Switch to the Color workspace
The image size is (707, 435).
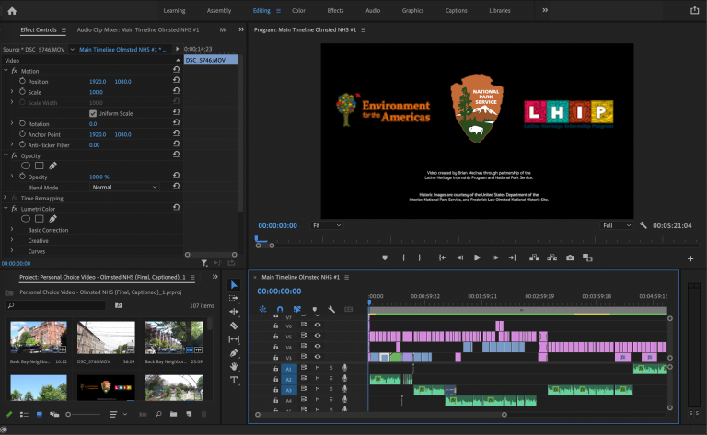point(298,11)
